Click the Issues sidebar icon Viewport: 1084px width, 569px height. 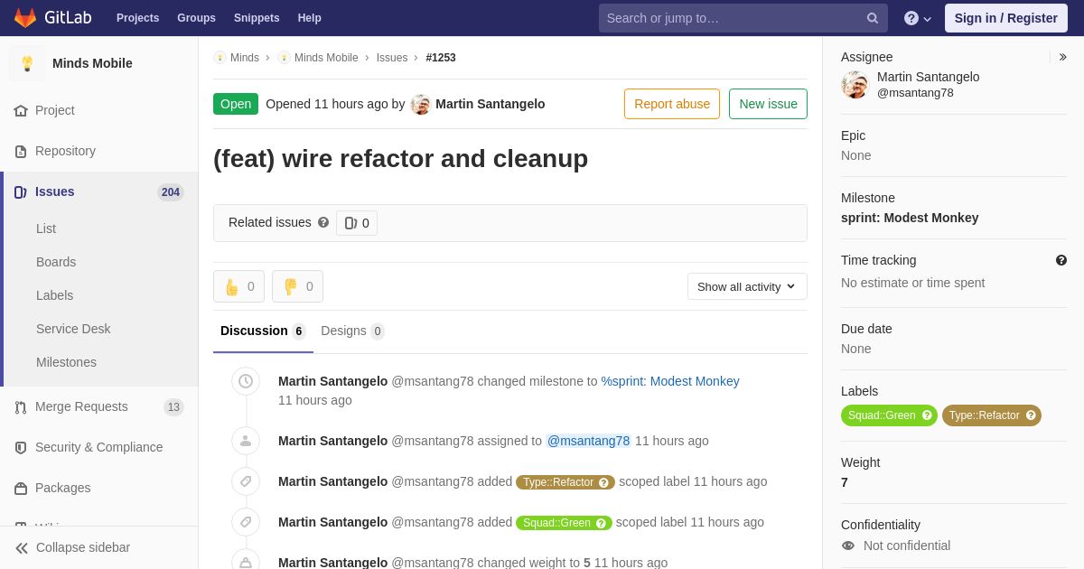21,191
